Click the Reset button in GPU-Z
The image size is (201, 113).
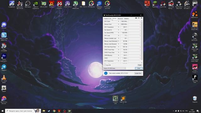[x=139, y=65]
